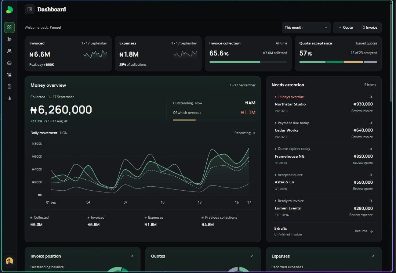Open the This month period dropdown
This screenshot has height=273, width=396.
click(306, 28)
